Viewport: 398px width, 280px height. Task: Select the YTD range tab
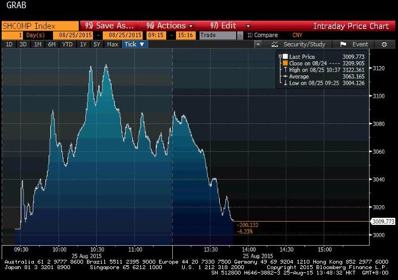click(67, 44)
